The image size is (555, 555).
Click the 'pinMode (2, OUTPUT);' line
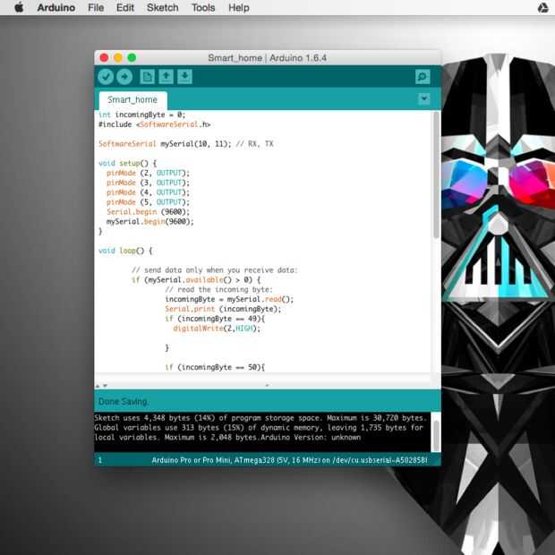click(x=148, y=173)
